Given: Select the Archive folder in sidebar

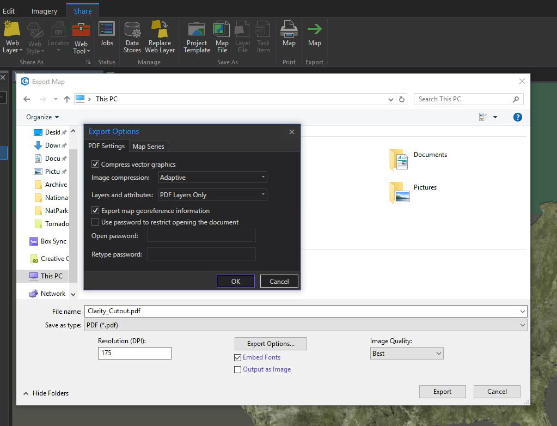Looking at the screenshot, I should [51, 184].
